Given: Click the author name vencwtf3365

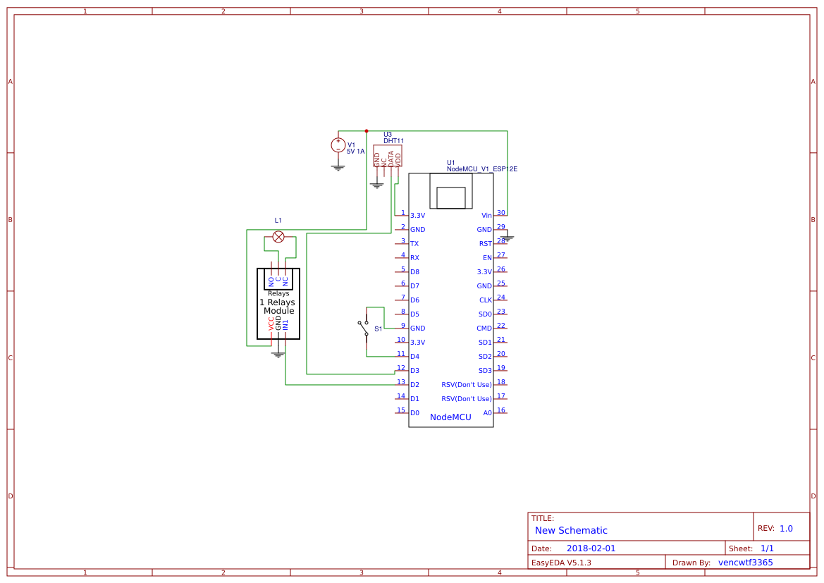Looking at the screenshot, I should [746, 563].
